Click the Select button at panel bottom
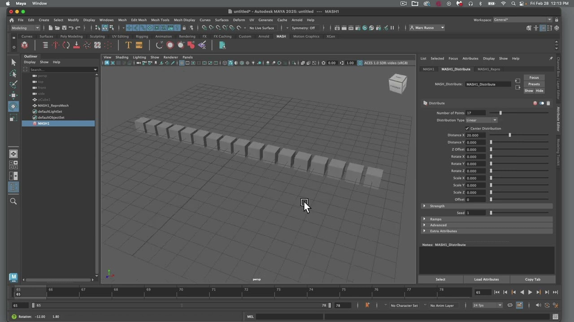 [440, 280]
